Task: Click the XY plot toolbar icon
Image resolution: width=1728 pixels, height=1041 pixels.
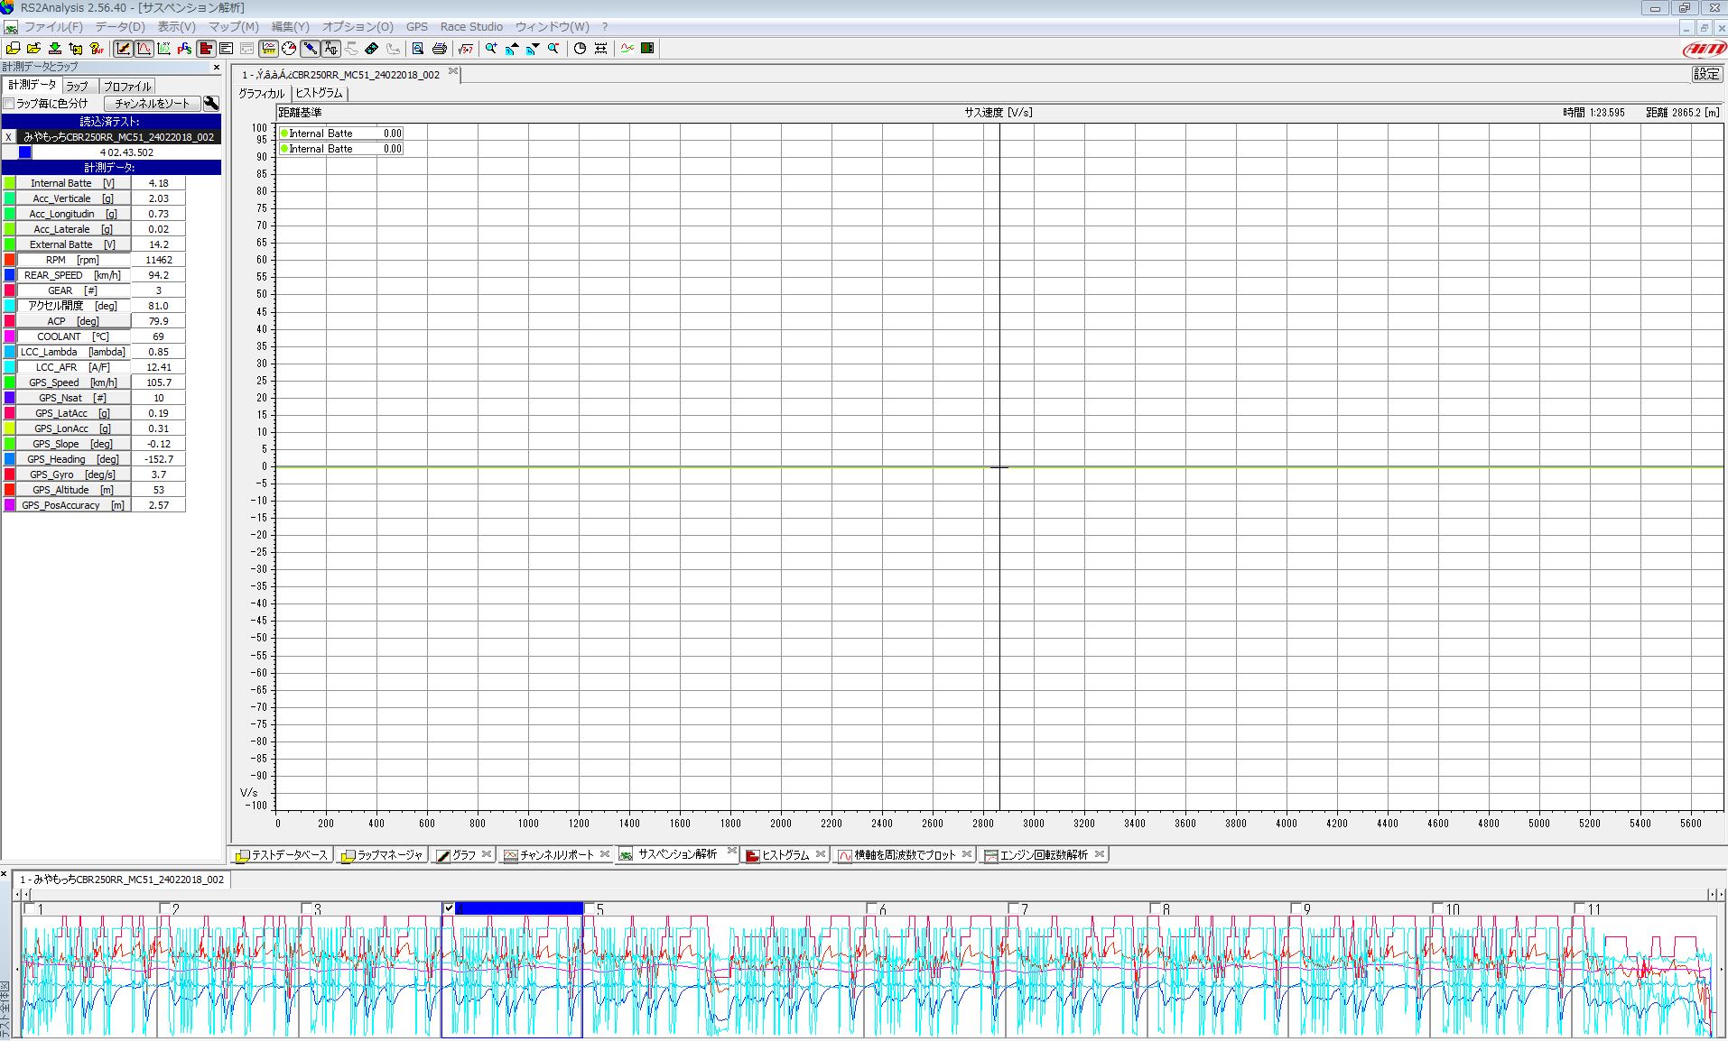Action: point(164,49)
